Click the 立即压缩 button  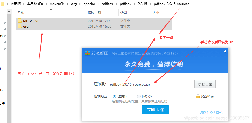click(x=155, y=110)
